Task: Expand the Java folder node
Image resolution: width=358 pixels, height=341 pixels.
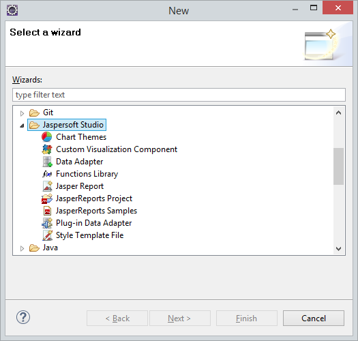Action: point(22,248)
